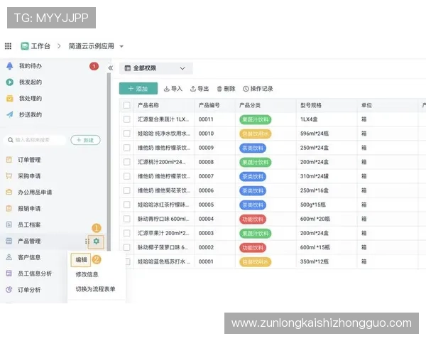This screenshot has height=341, width=426.
Task: Open the 简道云示例应用 dropdown arrow
Action: point(121,46)
